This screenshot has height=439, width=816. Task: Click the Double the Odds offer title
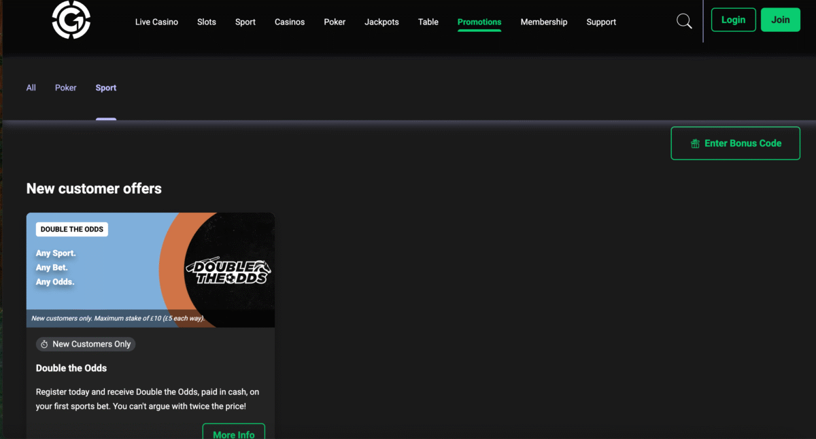click(x=71, y=368)
